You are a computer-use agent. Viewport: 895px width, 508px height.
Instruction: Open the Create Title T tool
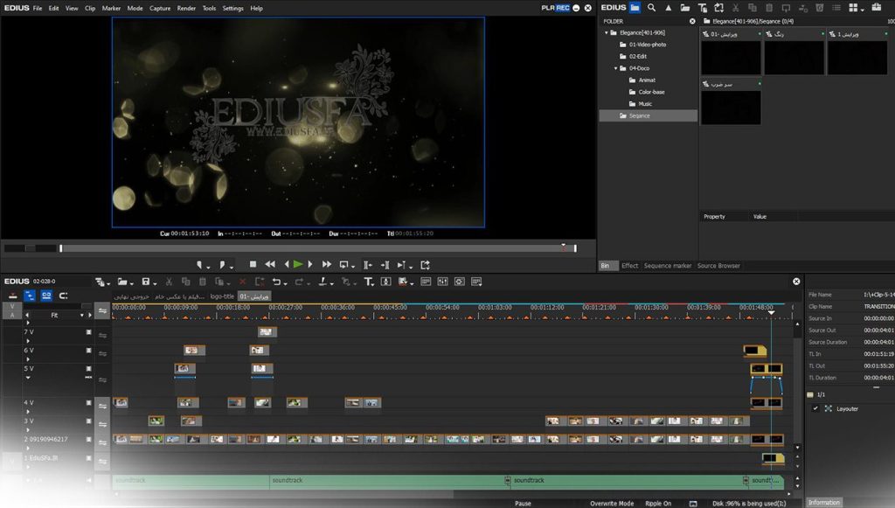(x=368, y=282)
